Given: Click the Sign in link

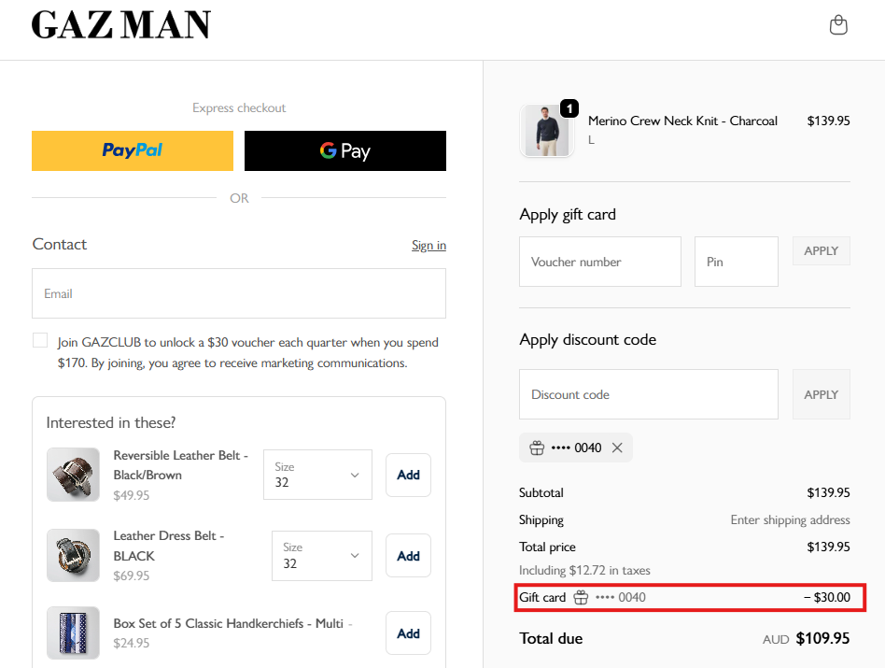Looking at the screenshot, I should (428, 245).
